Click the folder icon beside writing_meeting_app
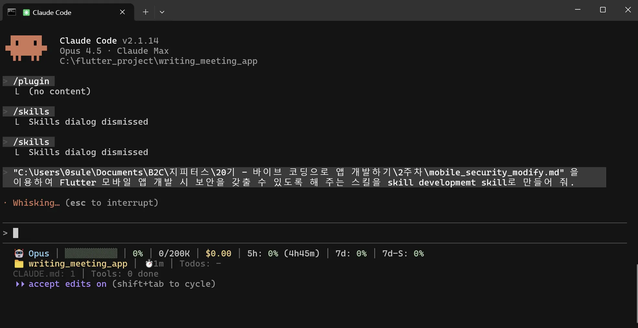The image size is (638, 328). click(19, 264)
